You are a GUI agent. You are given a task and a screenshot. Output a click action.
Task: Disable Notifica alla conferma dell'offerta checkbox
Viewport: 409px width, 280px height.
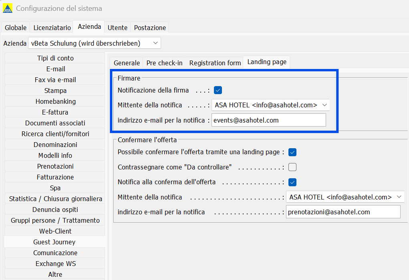point(292,182)
